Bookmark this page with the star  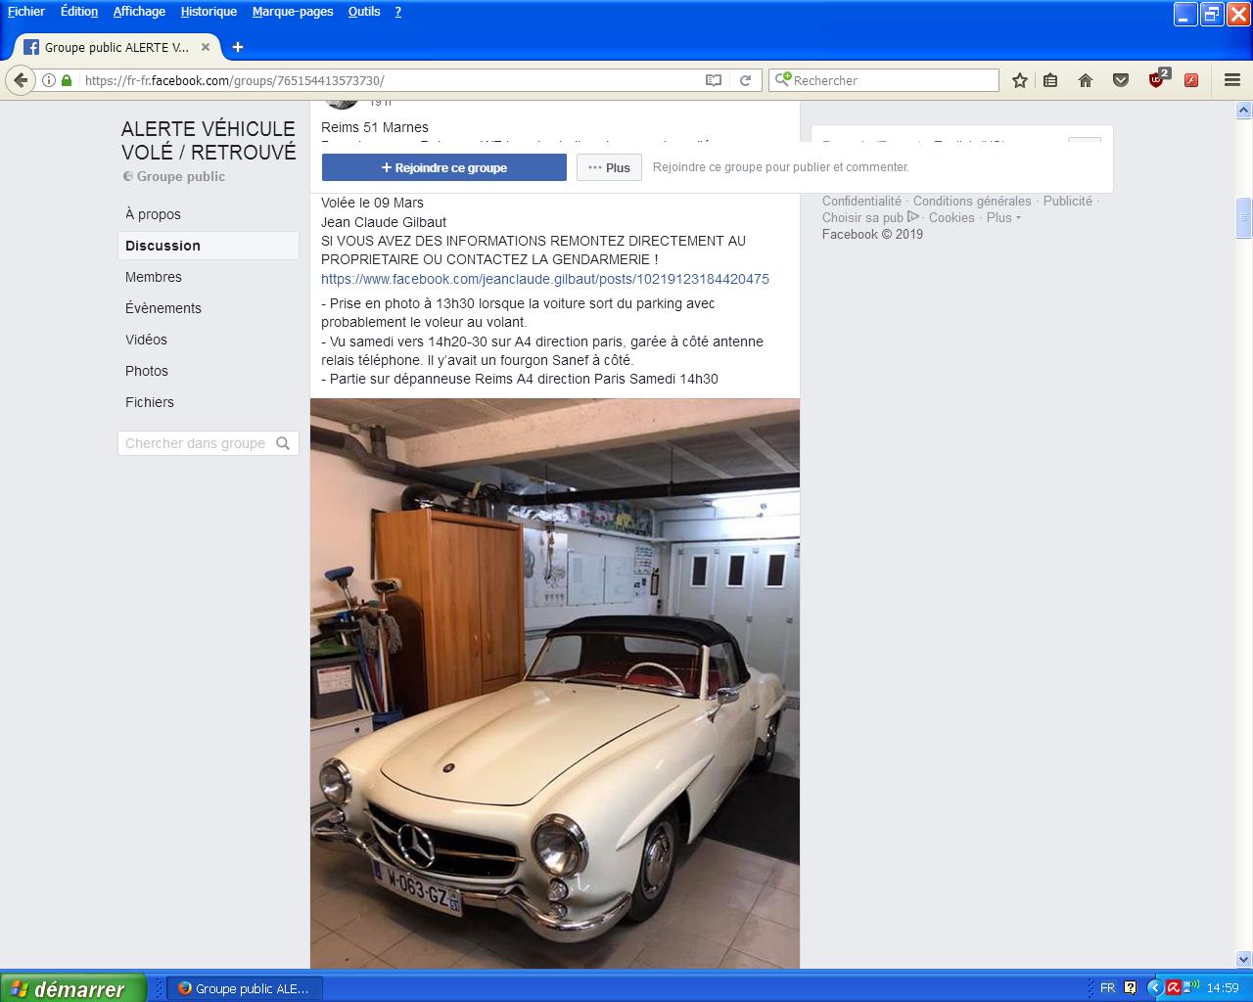(1019, 80)
